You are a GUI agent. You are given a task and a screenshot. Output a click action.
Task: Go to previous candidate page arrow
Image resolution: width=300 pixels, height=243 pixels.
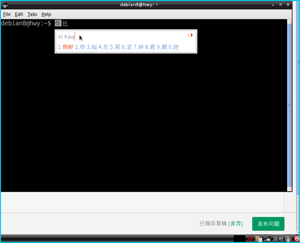point(189,35)
